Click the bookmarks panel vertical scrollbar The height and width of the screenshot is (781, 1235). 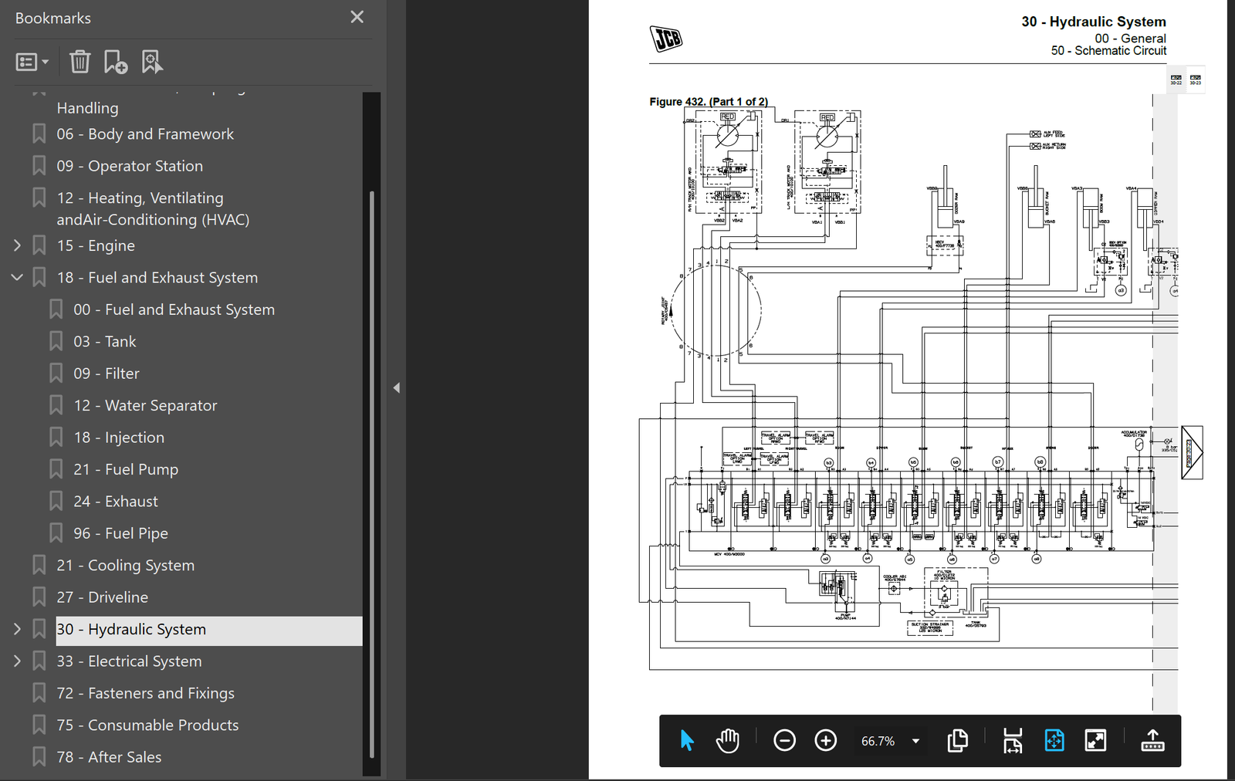[x=372, y=474]
